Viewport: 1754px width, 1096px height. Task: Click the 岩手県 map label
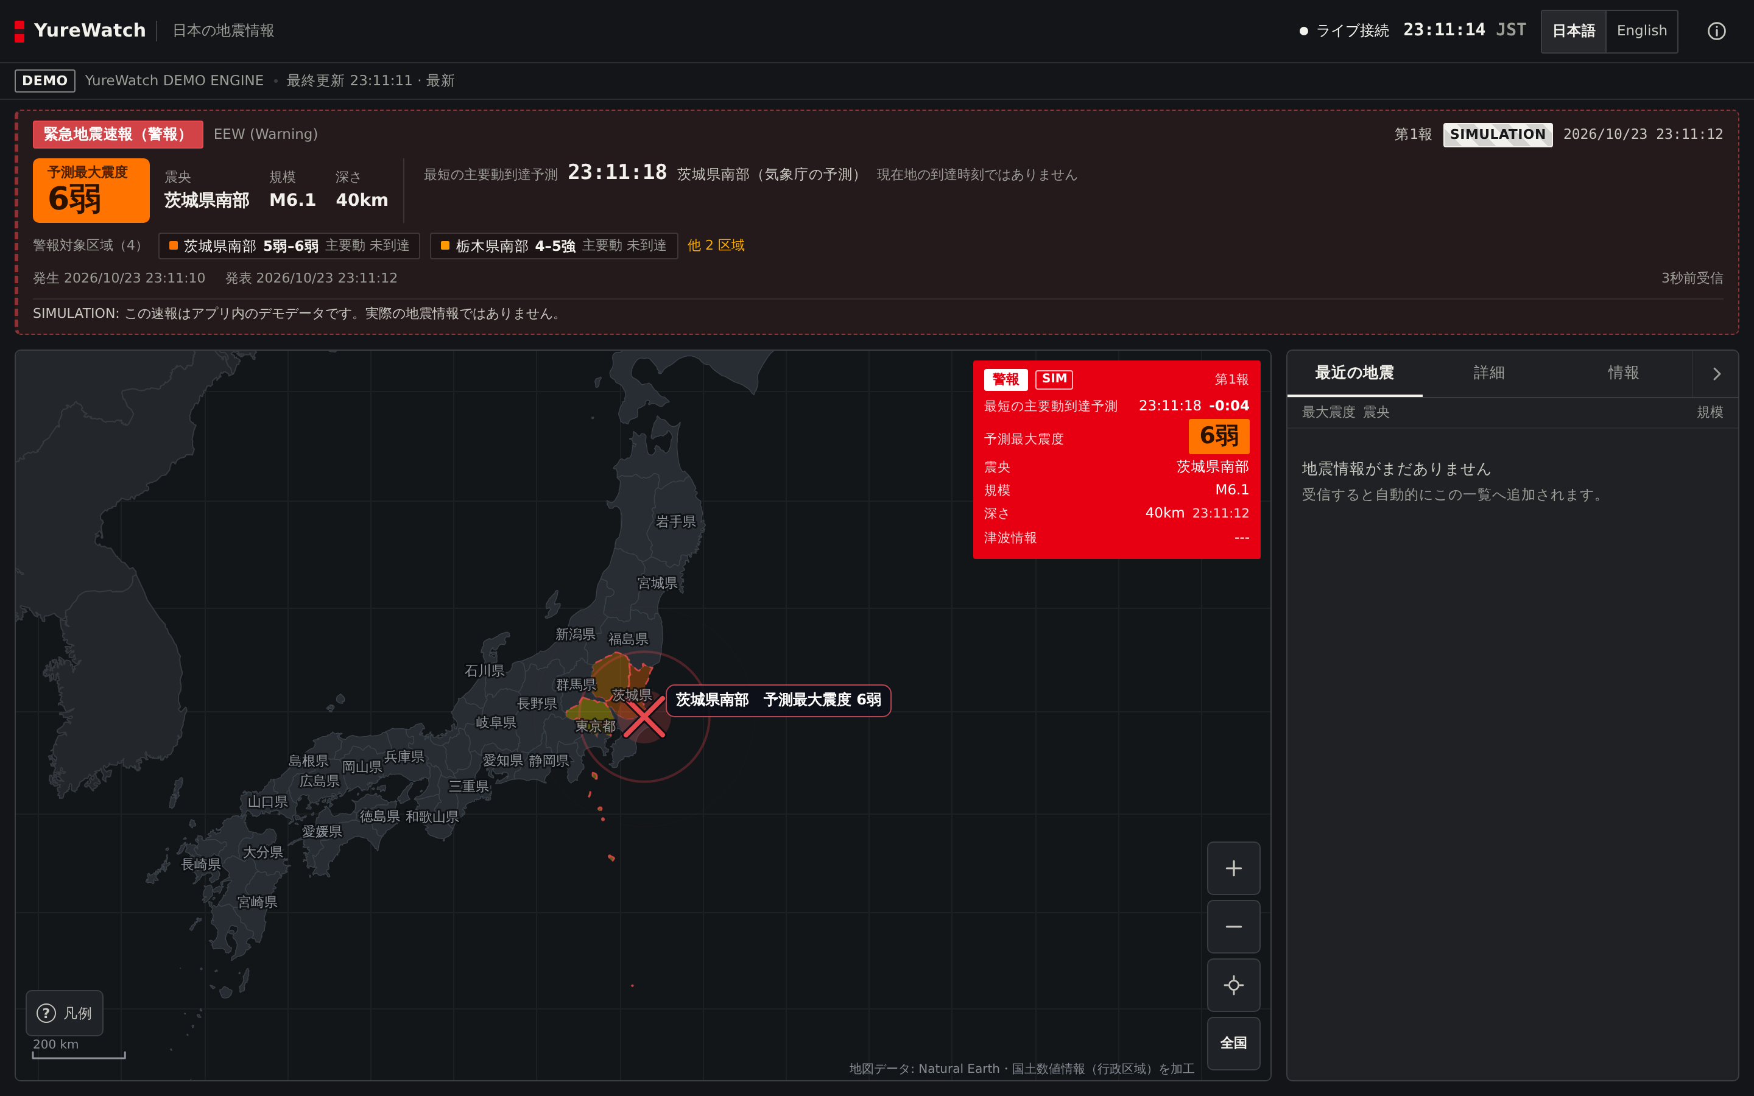(675, 522)
